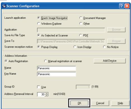Click the min(10-60) range text
Screen dimensions: 131x109
coord(59,94)
